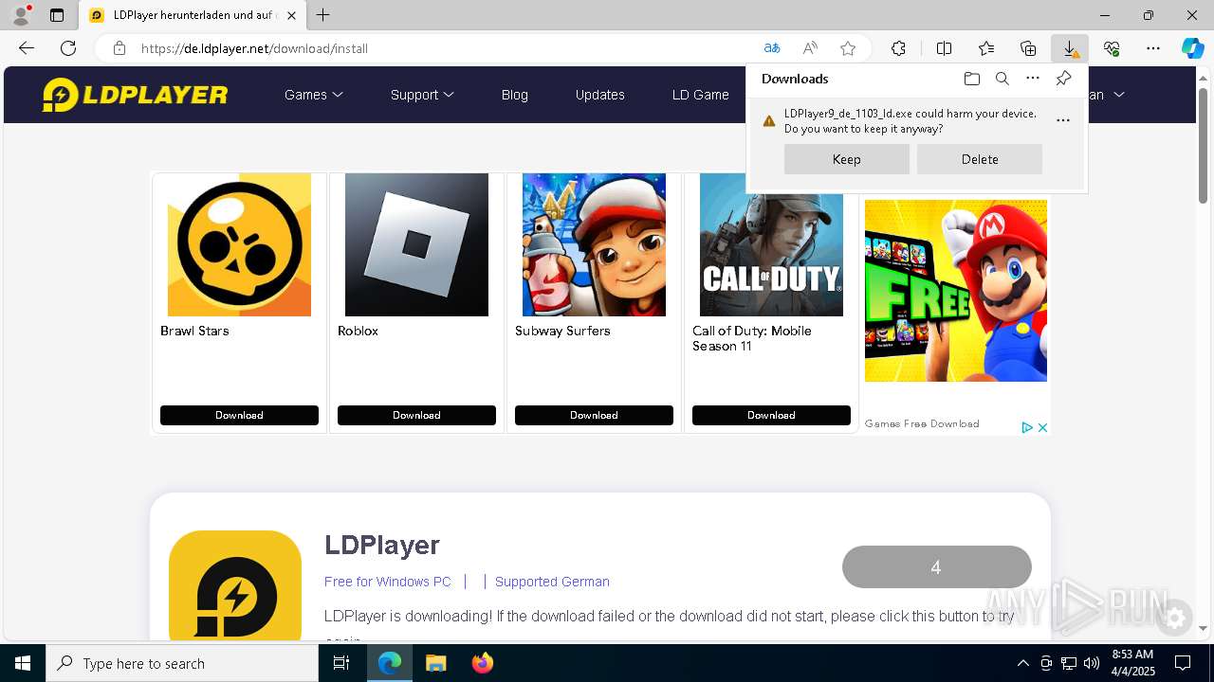1214x682 pixels.
Task: Download Subway Surfers
Action: 594,415
